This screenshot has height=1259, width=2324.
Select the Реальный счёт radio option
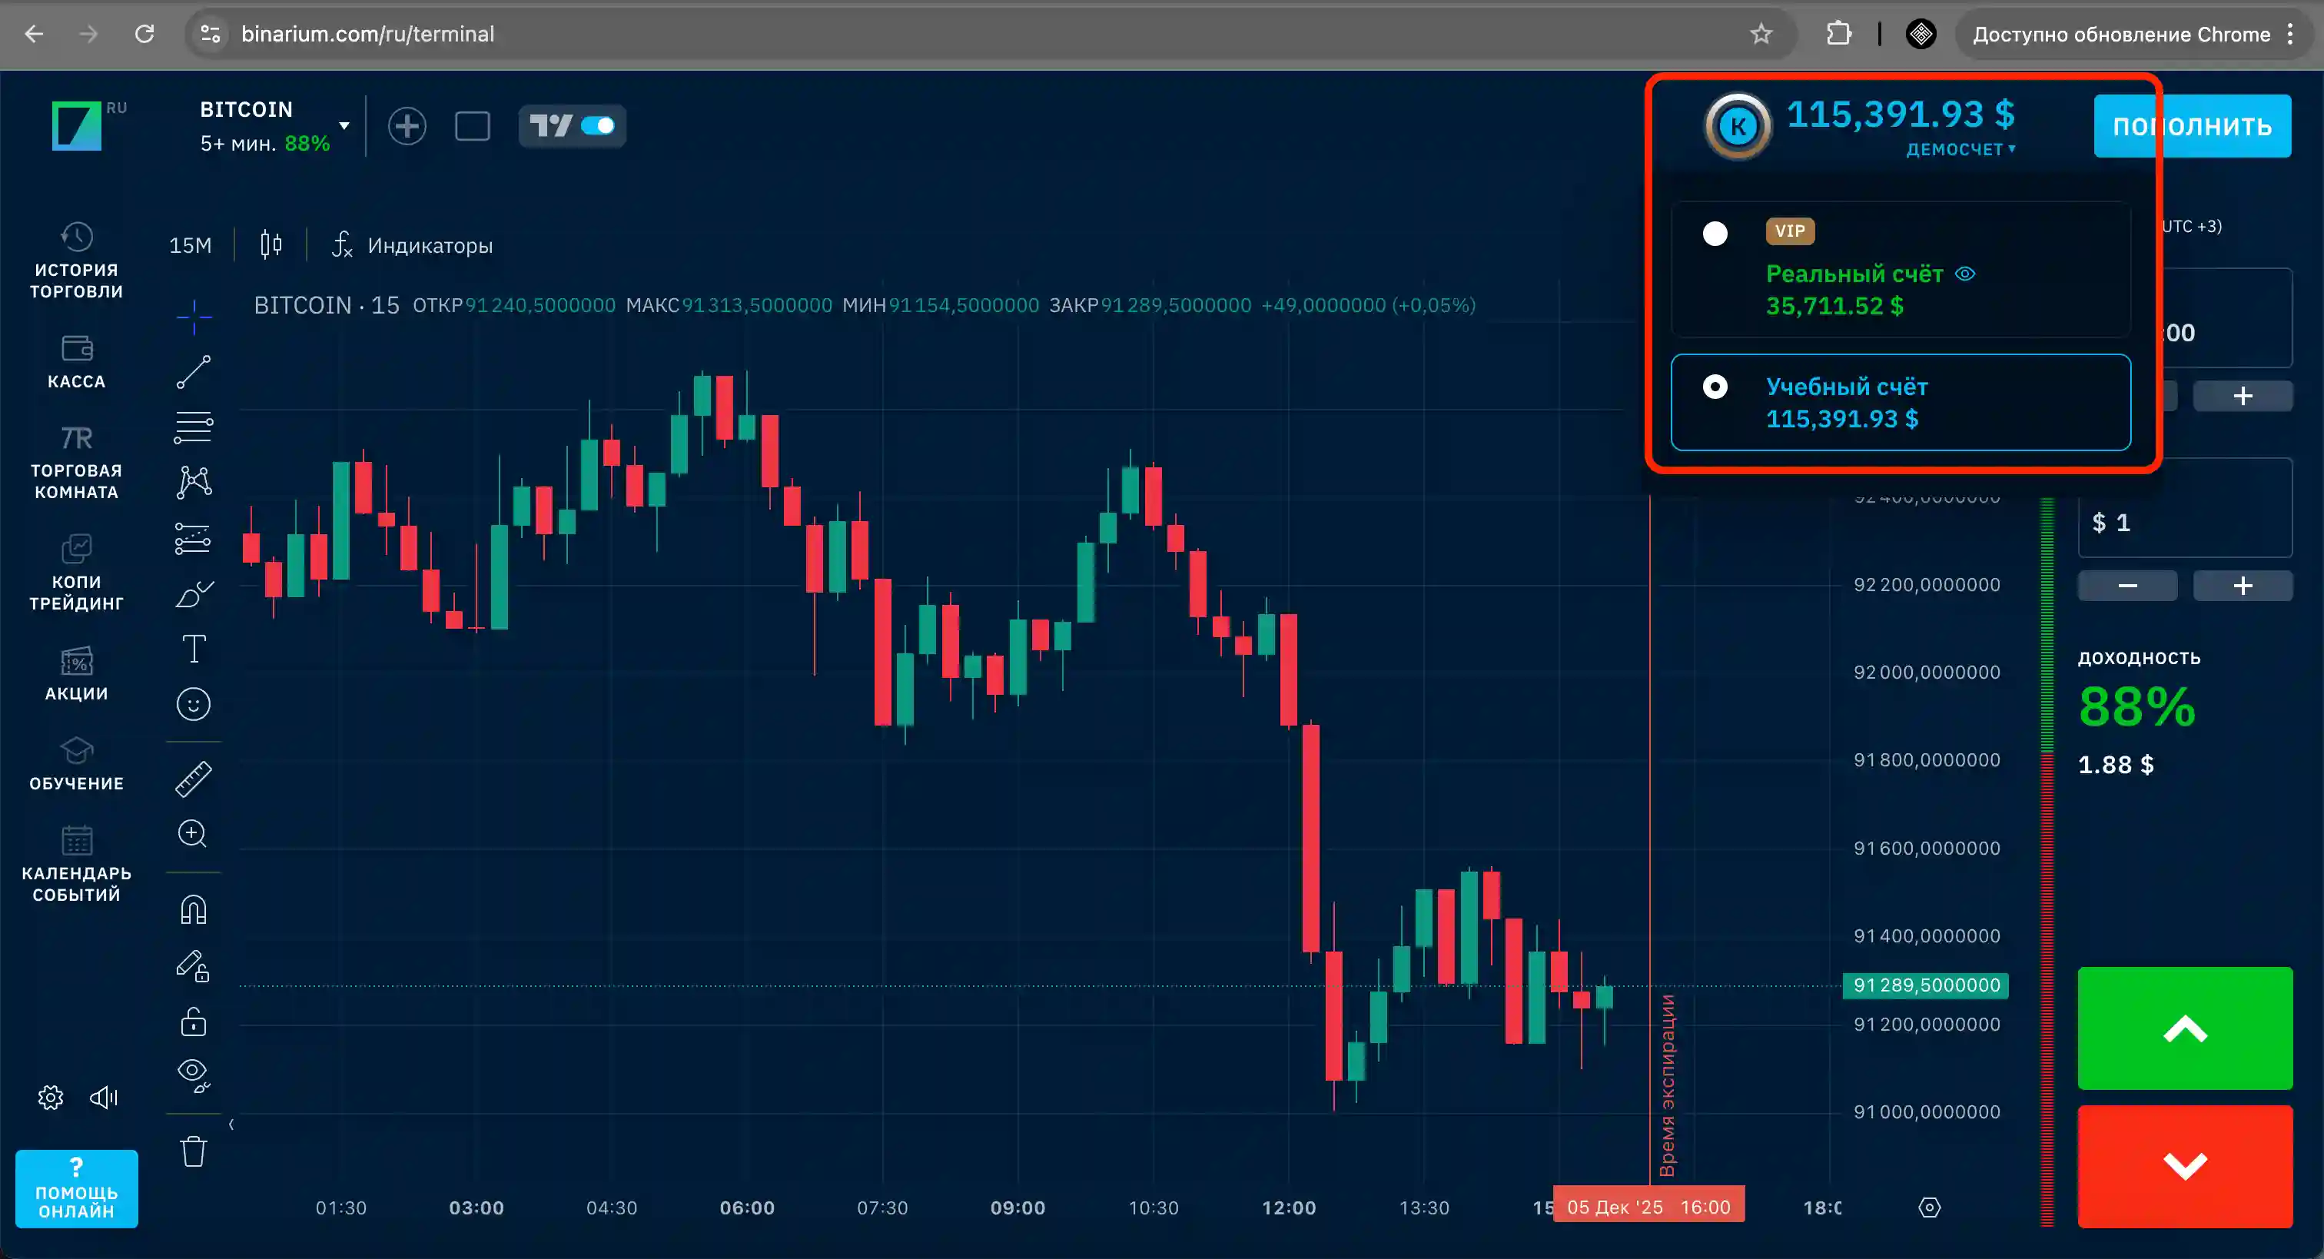pyautogui.click(x=1714, y=234)
